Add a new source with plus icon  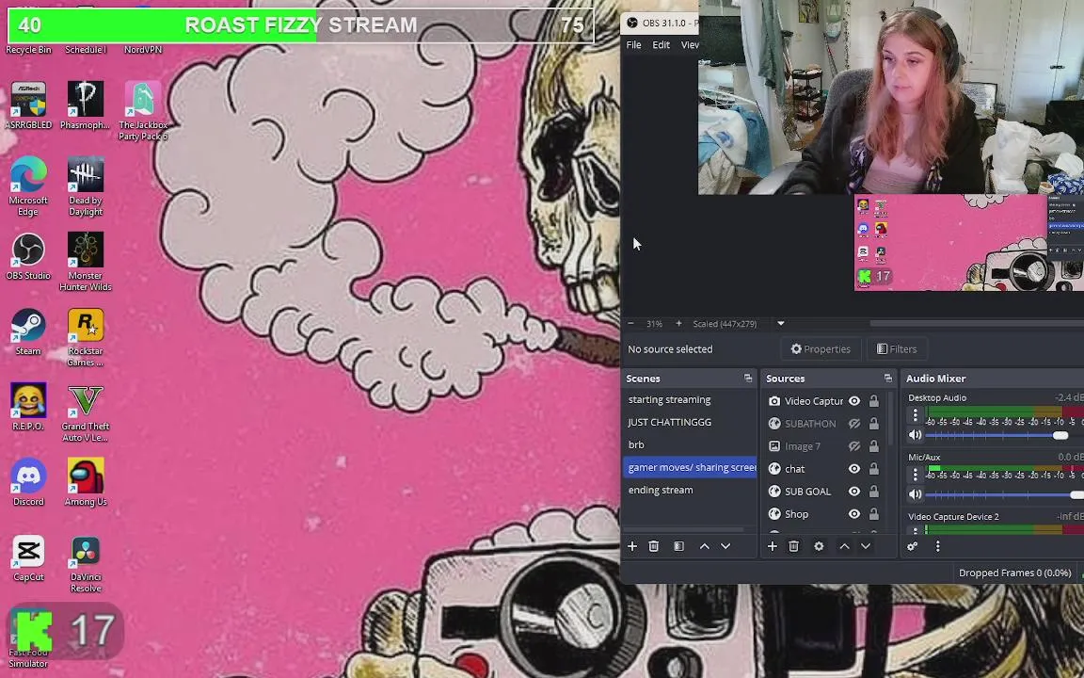point(773,546)
